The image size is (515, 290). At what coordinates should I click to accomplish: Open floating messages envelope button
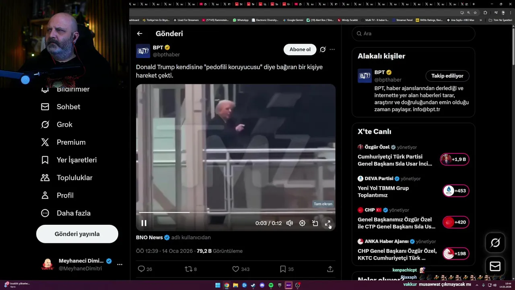coord(495,267)
